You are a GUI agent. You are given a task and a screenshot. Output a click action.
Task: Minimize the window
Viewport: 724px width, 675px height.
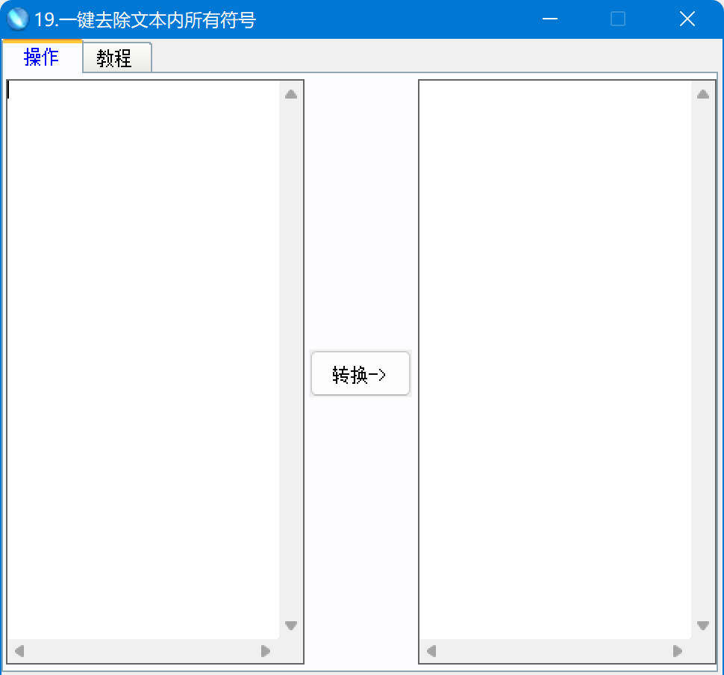(549, 19)
